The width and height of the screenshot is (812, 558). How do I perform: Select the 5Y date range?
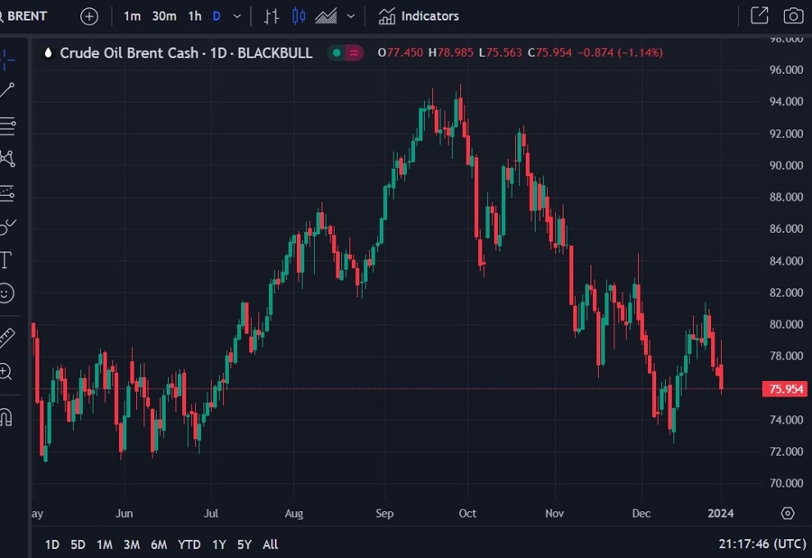tap(244, 544)
